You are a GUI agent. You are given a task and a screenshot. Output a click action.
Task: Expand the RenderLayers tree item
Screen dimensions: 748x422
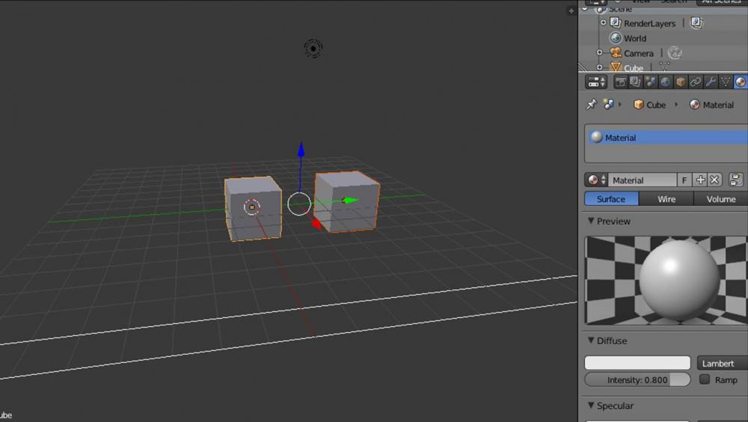604,22
